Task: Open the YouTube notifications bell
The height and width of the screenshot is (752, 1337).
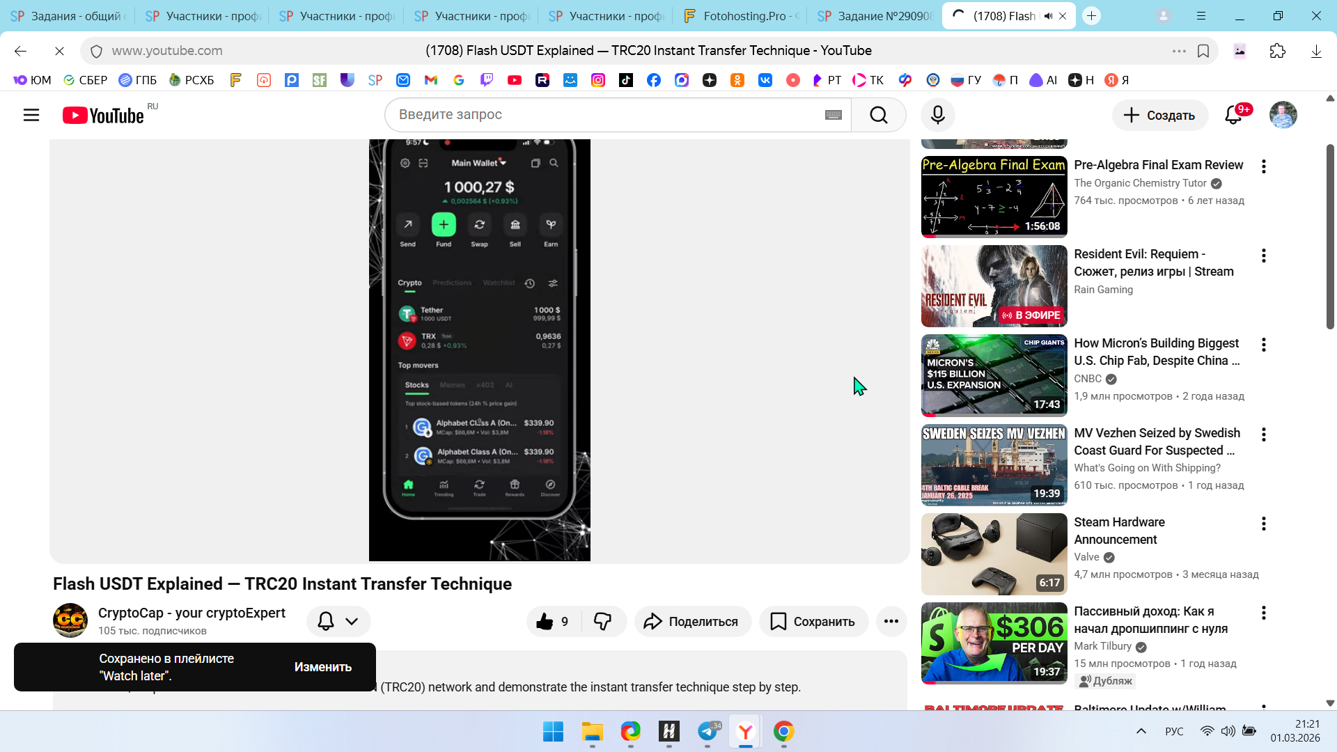Action: coord(1233,115)
